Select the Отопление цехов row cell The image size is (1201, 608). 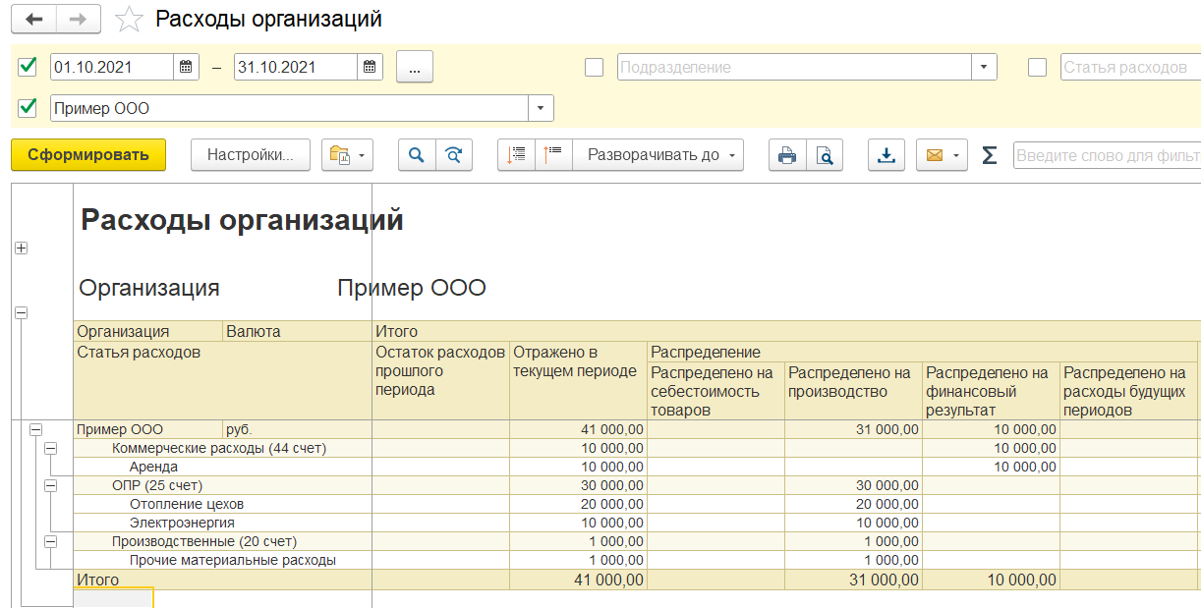223,504
